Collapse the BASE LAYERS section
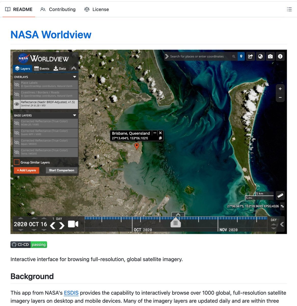Image resolution: width=297 pixels, height=306 pixels. [x=75, y=115]
